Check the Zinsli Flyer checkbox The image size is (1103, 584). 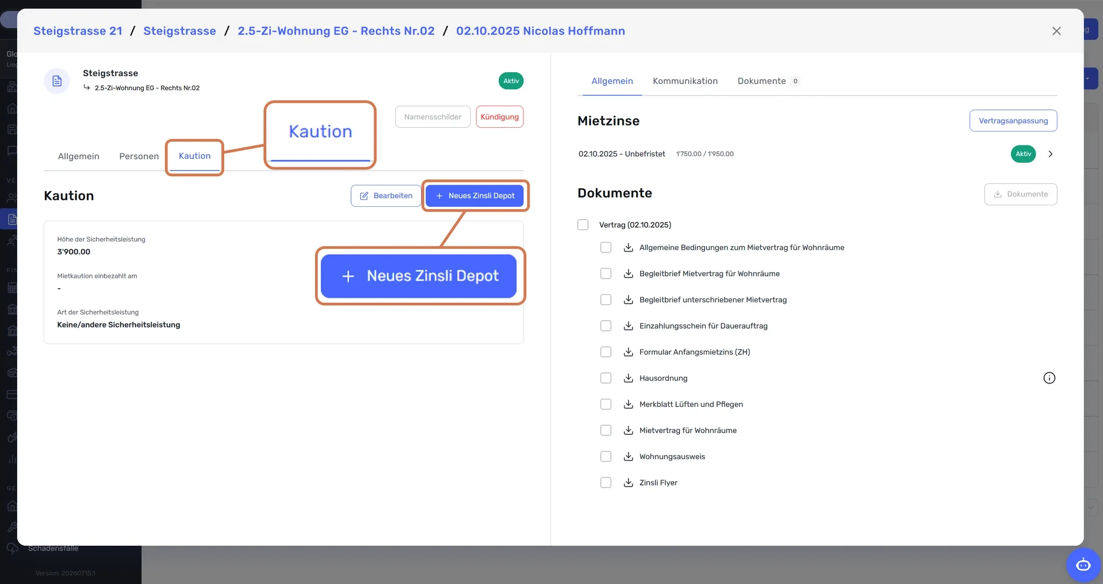click(x=606, y=483)
